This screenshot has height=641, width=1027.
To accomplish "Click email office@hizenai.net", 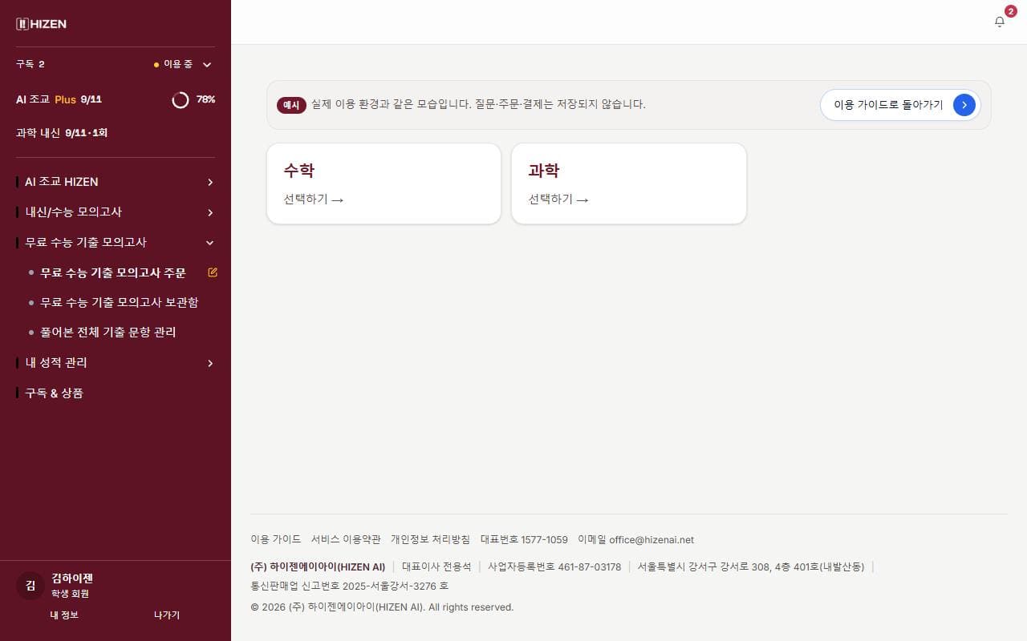I will [x=636, y=540].
